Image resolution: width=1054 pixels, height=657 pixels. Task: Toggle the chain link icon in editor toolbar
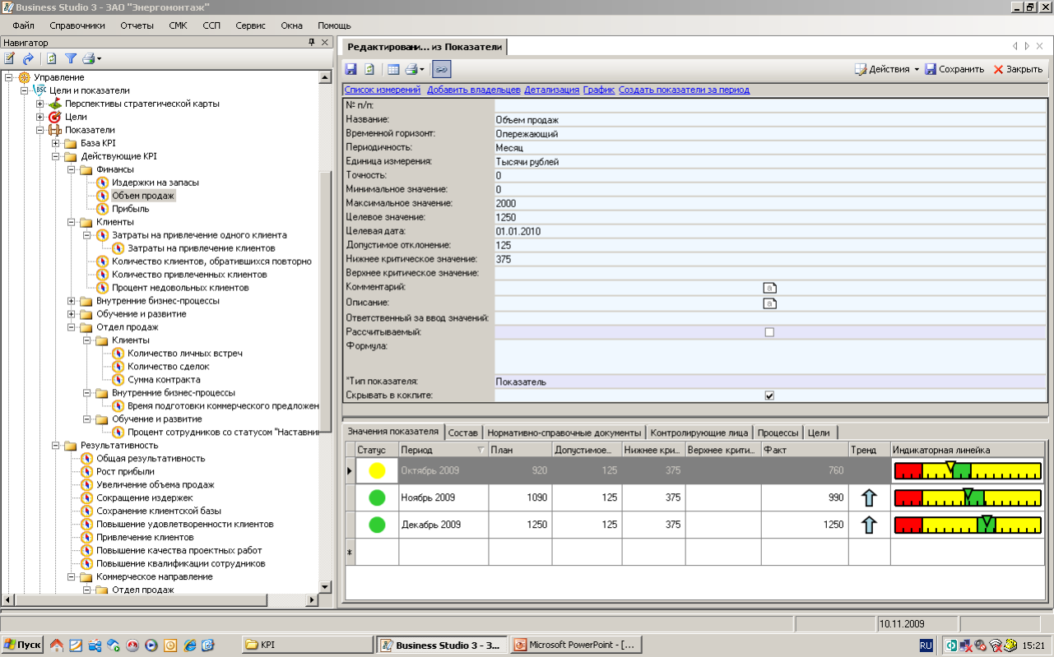pos(441,70)
